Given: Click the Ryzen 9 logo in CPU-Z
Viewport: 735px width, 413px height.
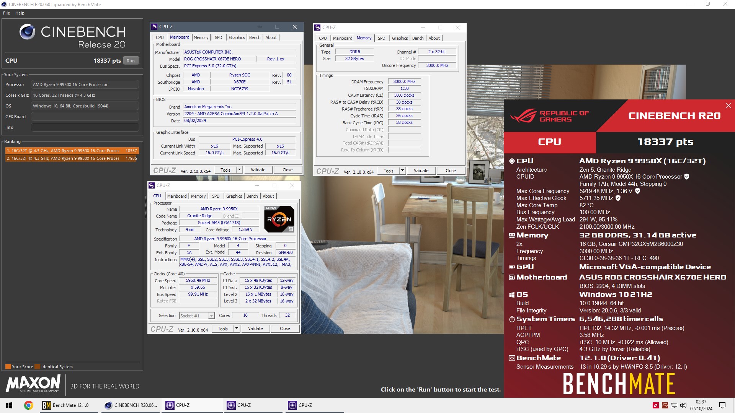Looking at the screenshot, I should 279,219.
